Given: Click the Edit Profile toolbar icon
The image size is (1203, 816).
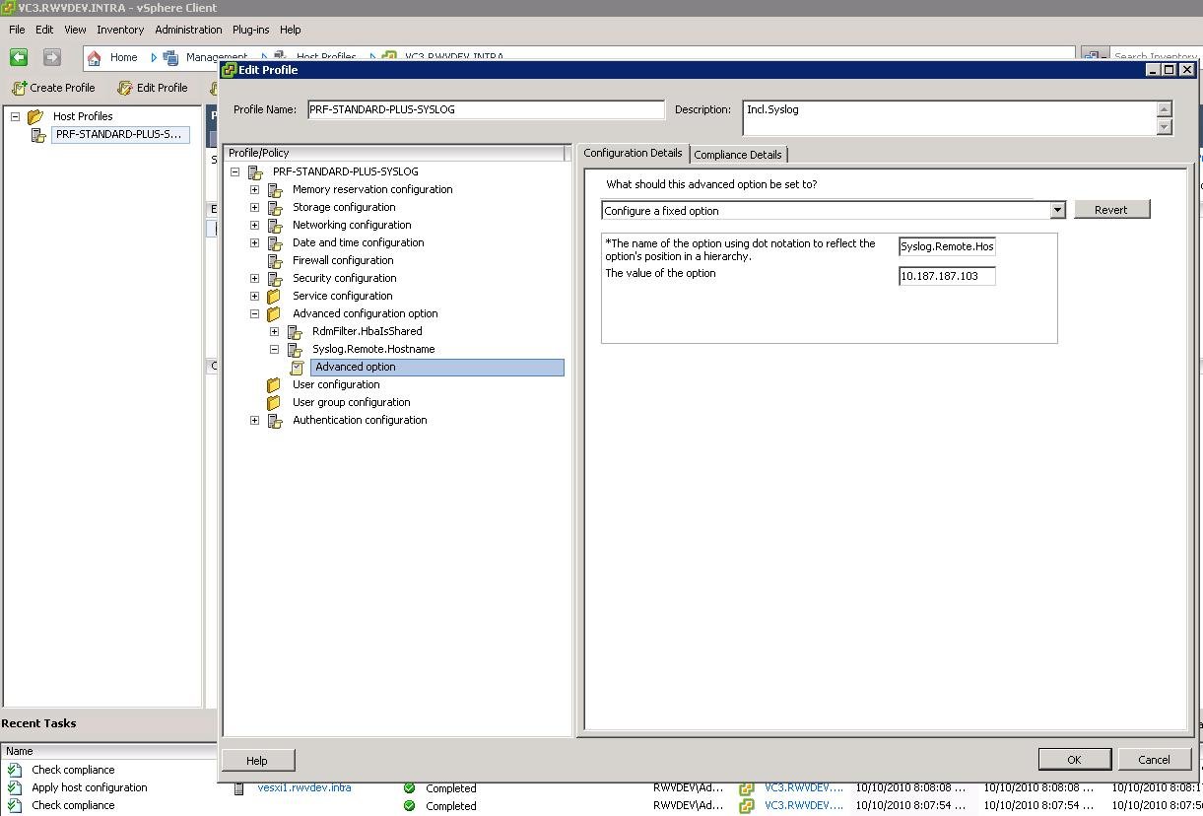Looking at the screenshot, I should coord(125,88).
